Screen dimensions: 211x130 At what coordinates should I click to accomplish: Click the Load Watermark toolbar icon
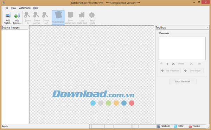click(x=82, y=15)
